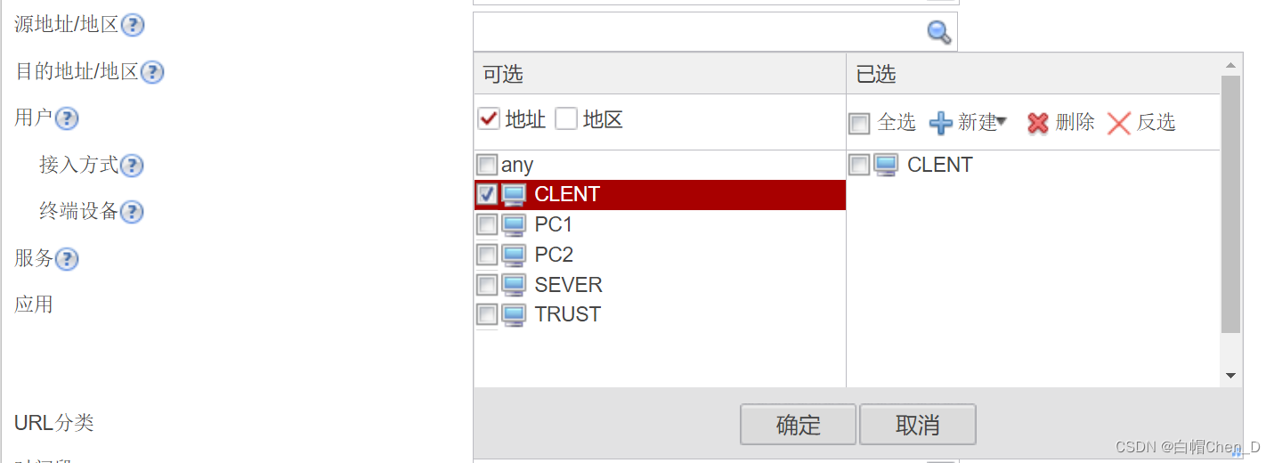
Task: Click the search magnifier icon
Action: [939, 33]
